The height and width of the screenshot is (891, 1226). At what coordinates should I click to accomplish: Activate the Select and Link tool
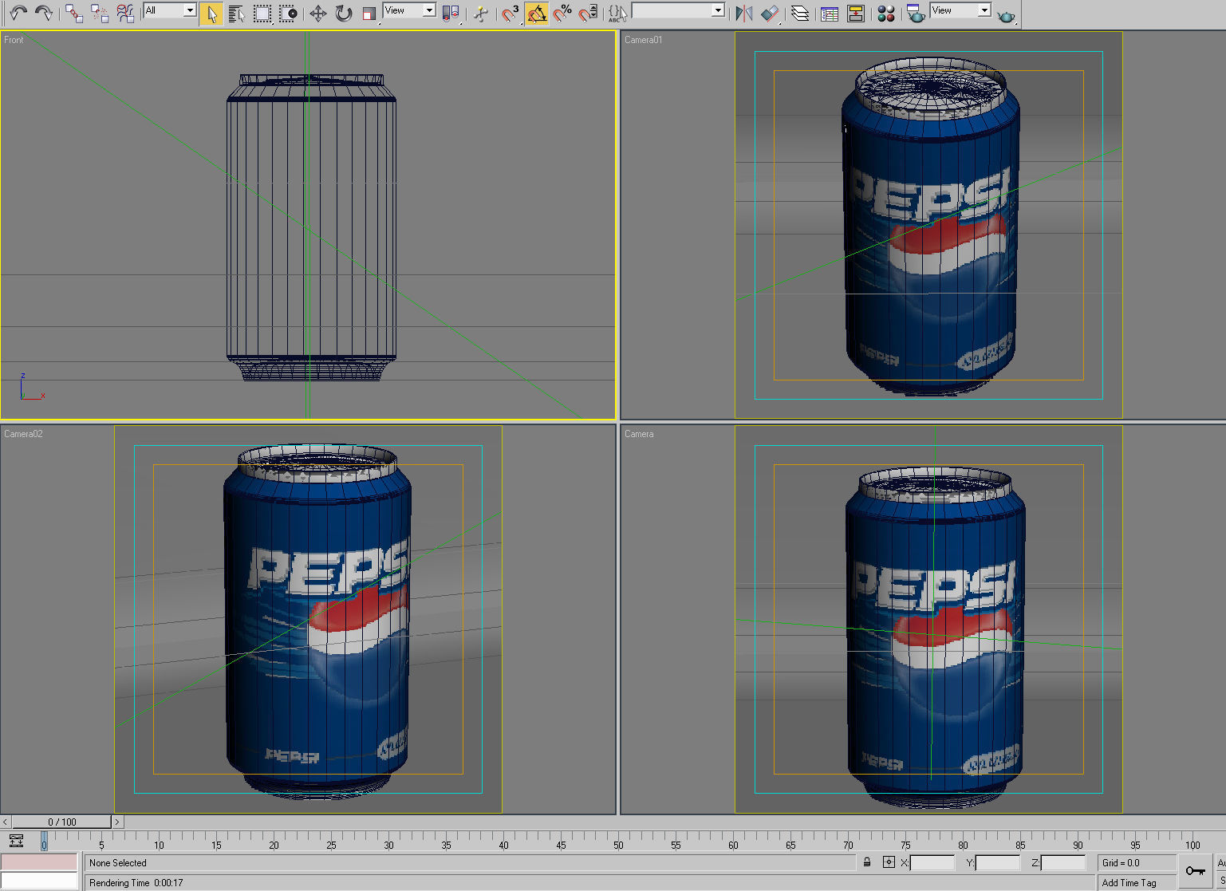point(74,13)
